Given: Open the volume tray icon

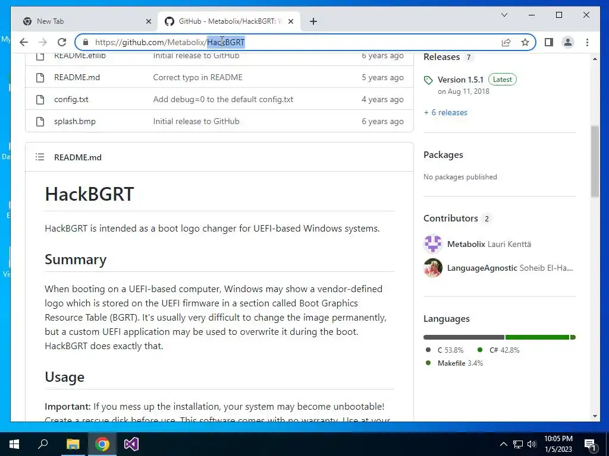Looking at the screenshot, I should (532, 444).
